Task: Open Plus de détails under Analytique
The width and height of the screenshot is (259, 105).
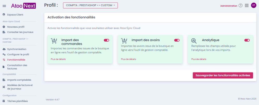Action: pyautogui.click(x=199, y=59)
